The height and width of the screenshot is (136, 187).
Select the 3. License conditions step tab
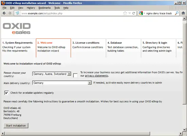(88, 48)
